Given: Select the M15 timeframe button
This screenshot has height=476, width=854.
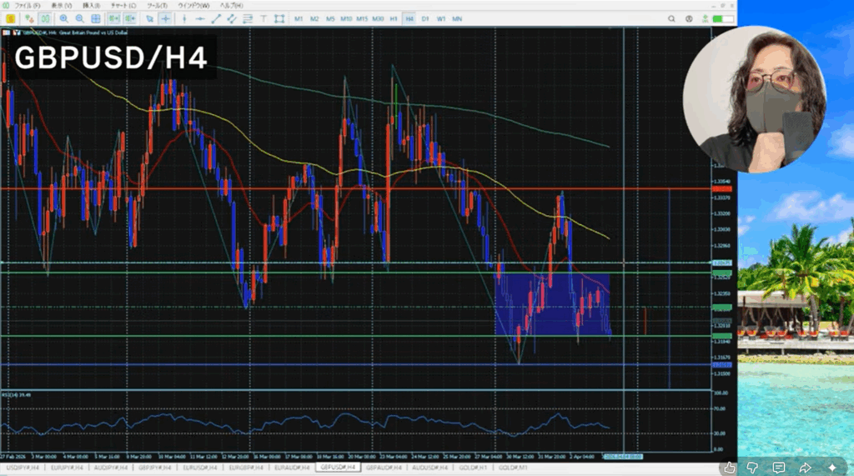Looking at the screenshot, I should [x=362, y=18].
